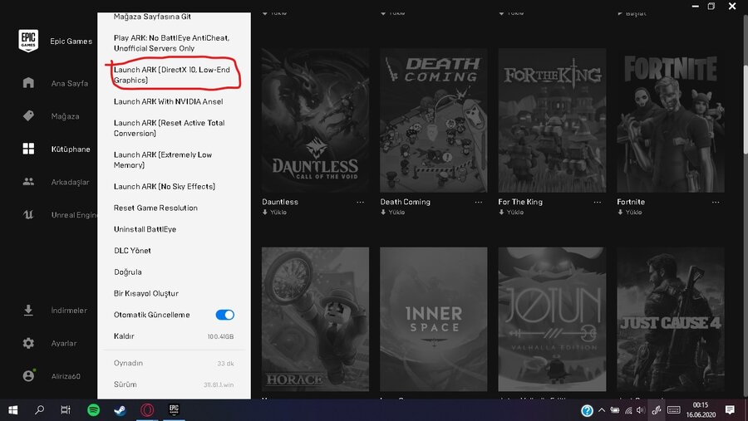The height and width of the screenshot is (421, 748).
Task: Click the Oynadın 33 dk playtime text
Action: [x=175, y=364]
